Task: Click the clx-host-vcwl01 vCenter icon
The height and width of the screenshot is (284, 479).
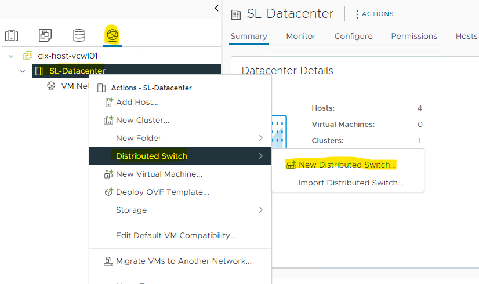Action: click(x=27, y=56)
